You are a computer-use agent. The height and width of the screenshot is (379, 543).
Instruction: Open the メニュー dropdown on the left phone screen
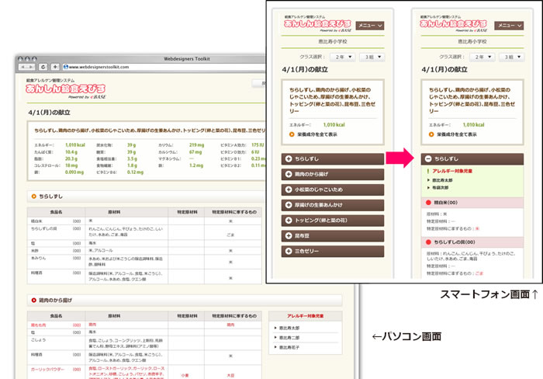tap(370, 26)
